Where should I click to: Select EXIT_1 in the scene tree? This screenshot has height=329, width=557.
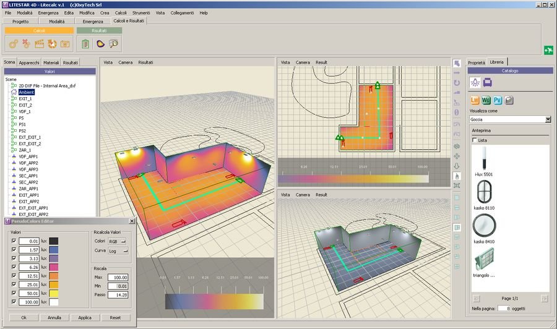(x=25, y=99)
